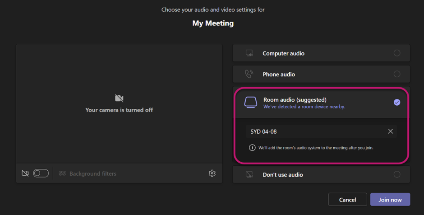Toggle the camera switch on

[x=41, y=173]
